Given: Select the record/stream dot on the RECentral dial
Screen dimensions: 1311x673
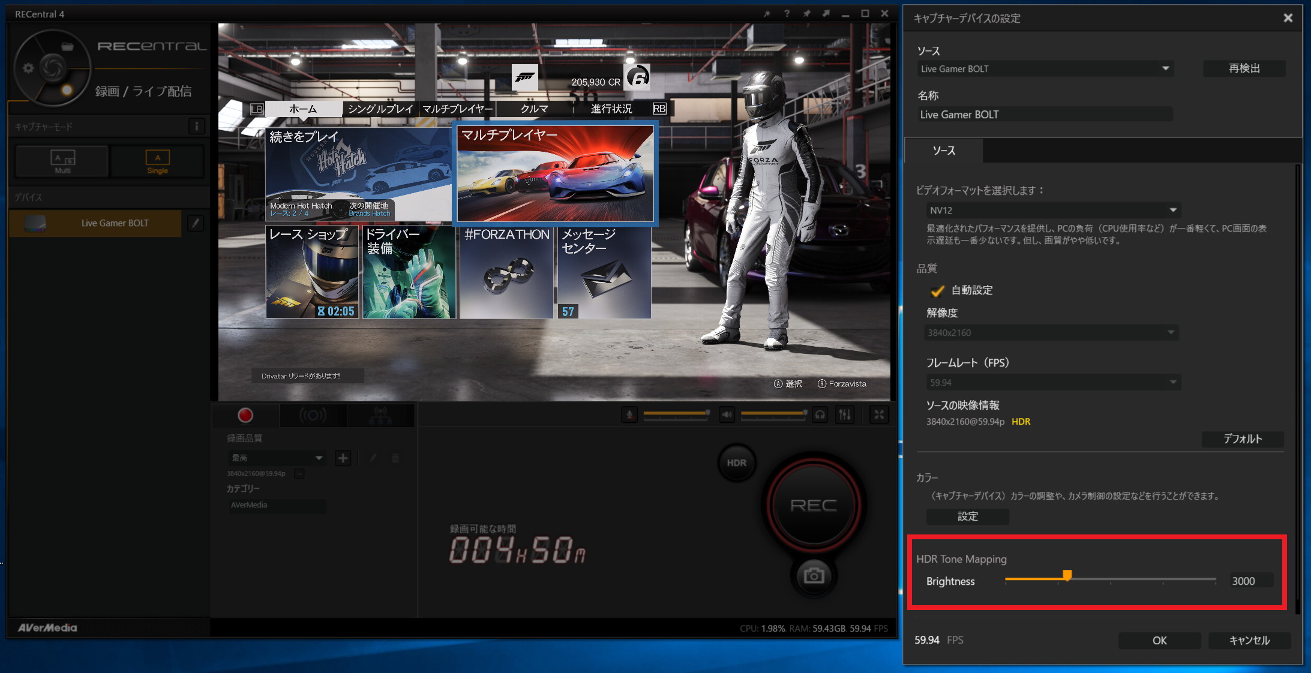Looking at the screenshot, I should [x=67, y=90].
